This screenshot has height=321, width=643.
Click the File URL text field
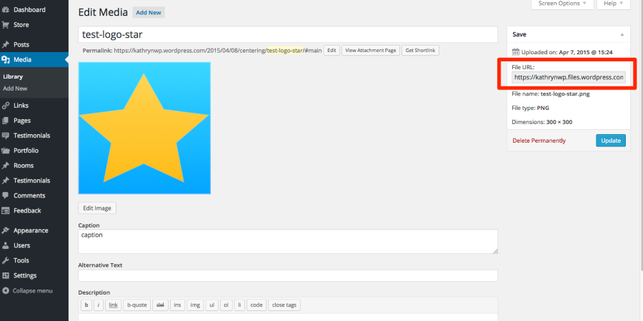coord(569,77)
